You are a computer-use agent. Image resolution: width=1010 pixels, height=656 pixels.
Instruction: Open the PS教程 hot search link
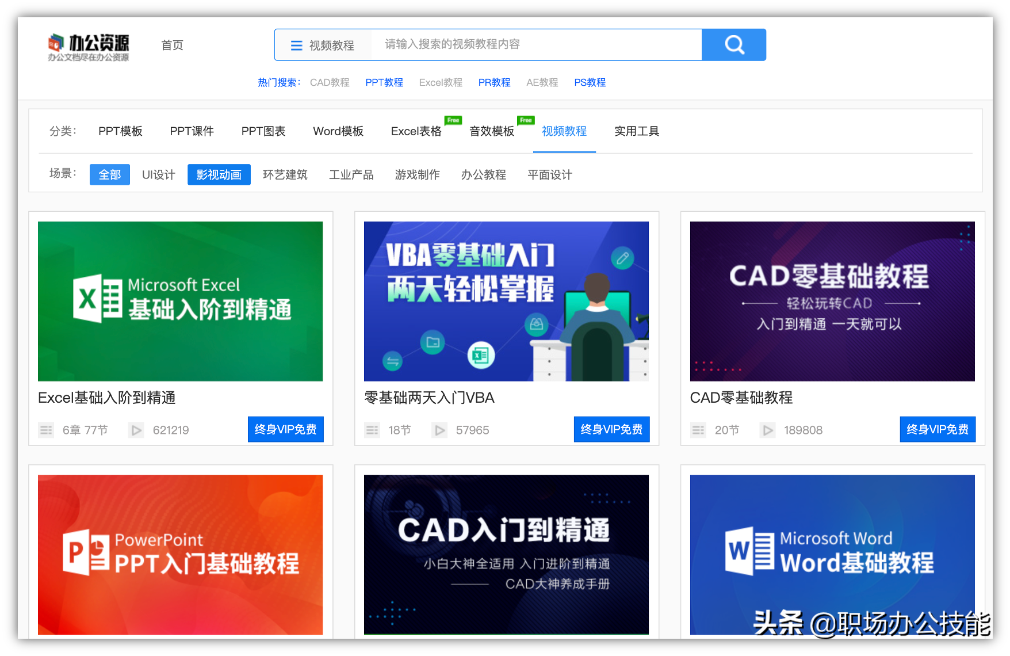pos(590,82)
